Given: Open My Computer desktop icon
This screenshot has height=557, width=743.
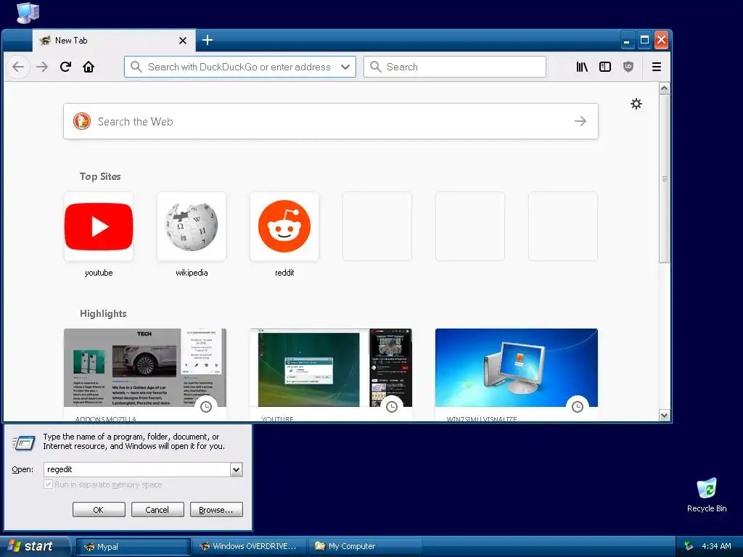Looking at the screenshot, I should coord(28,12).
